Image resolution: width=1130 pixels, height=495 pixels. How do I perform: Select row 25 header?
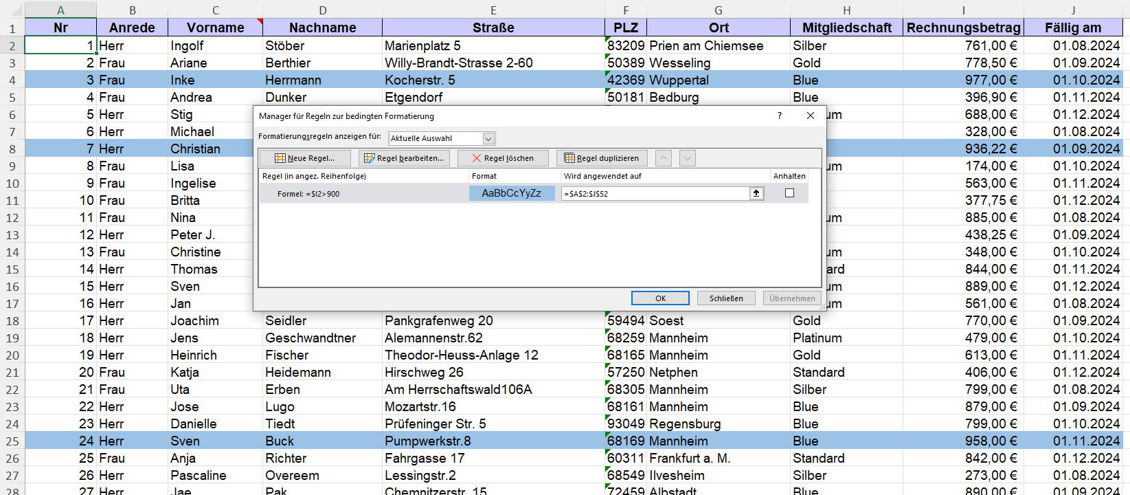pyautogui.click(x=12, y=441)
